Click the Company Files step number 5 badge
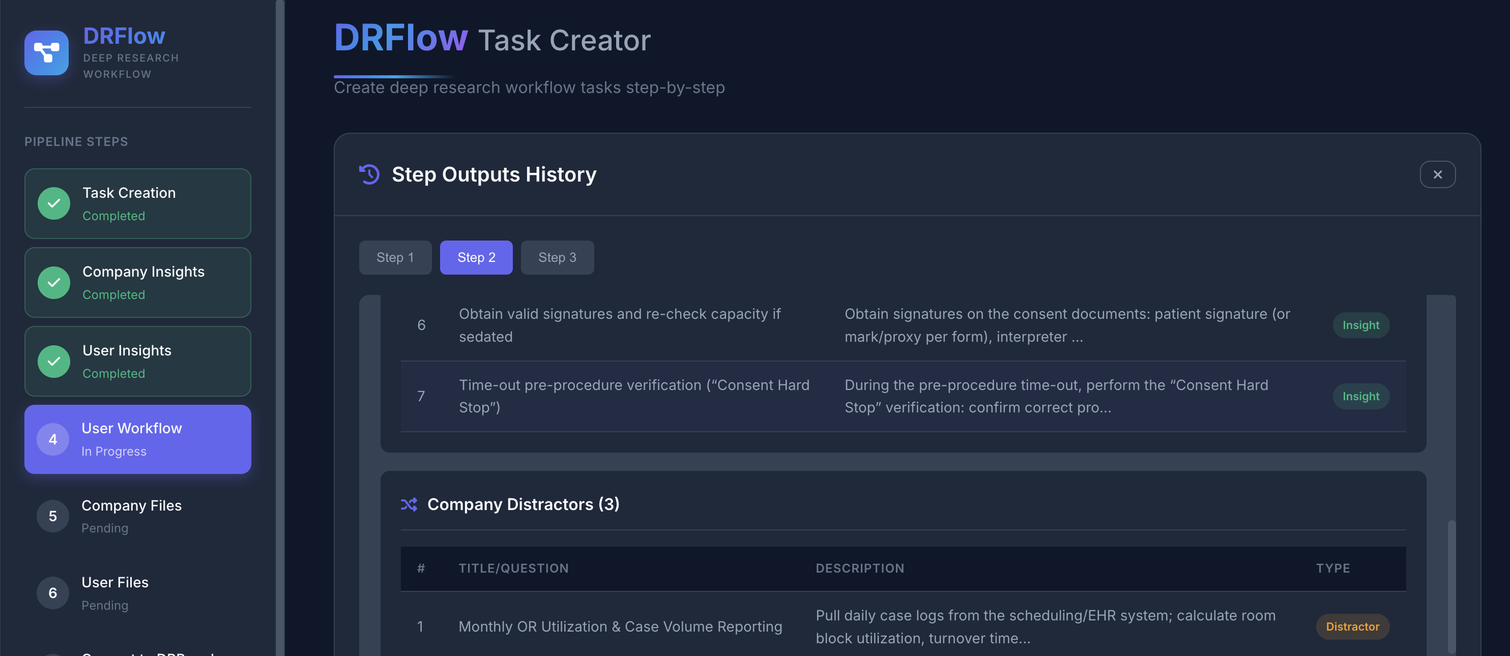The width and height of the screenshot is (1510, 656). [53, 516]
